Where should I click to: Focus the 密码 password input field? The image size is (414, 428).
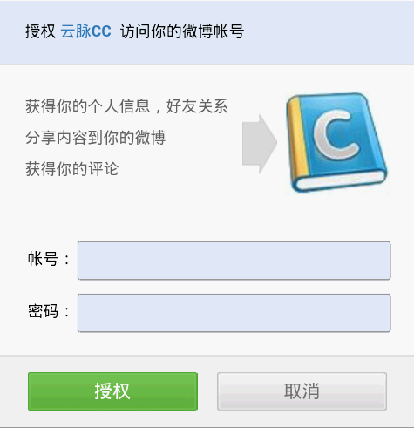[x=234, y=313]
